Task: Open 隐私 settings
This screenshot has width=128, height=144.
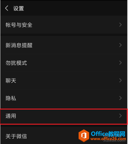Action: point(64,98)
